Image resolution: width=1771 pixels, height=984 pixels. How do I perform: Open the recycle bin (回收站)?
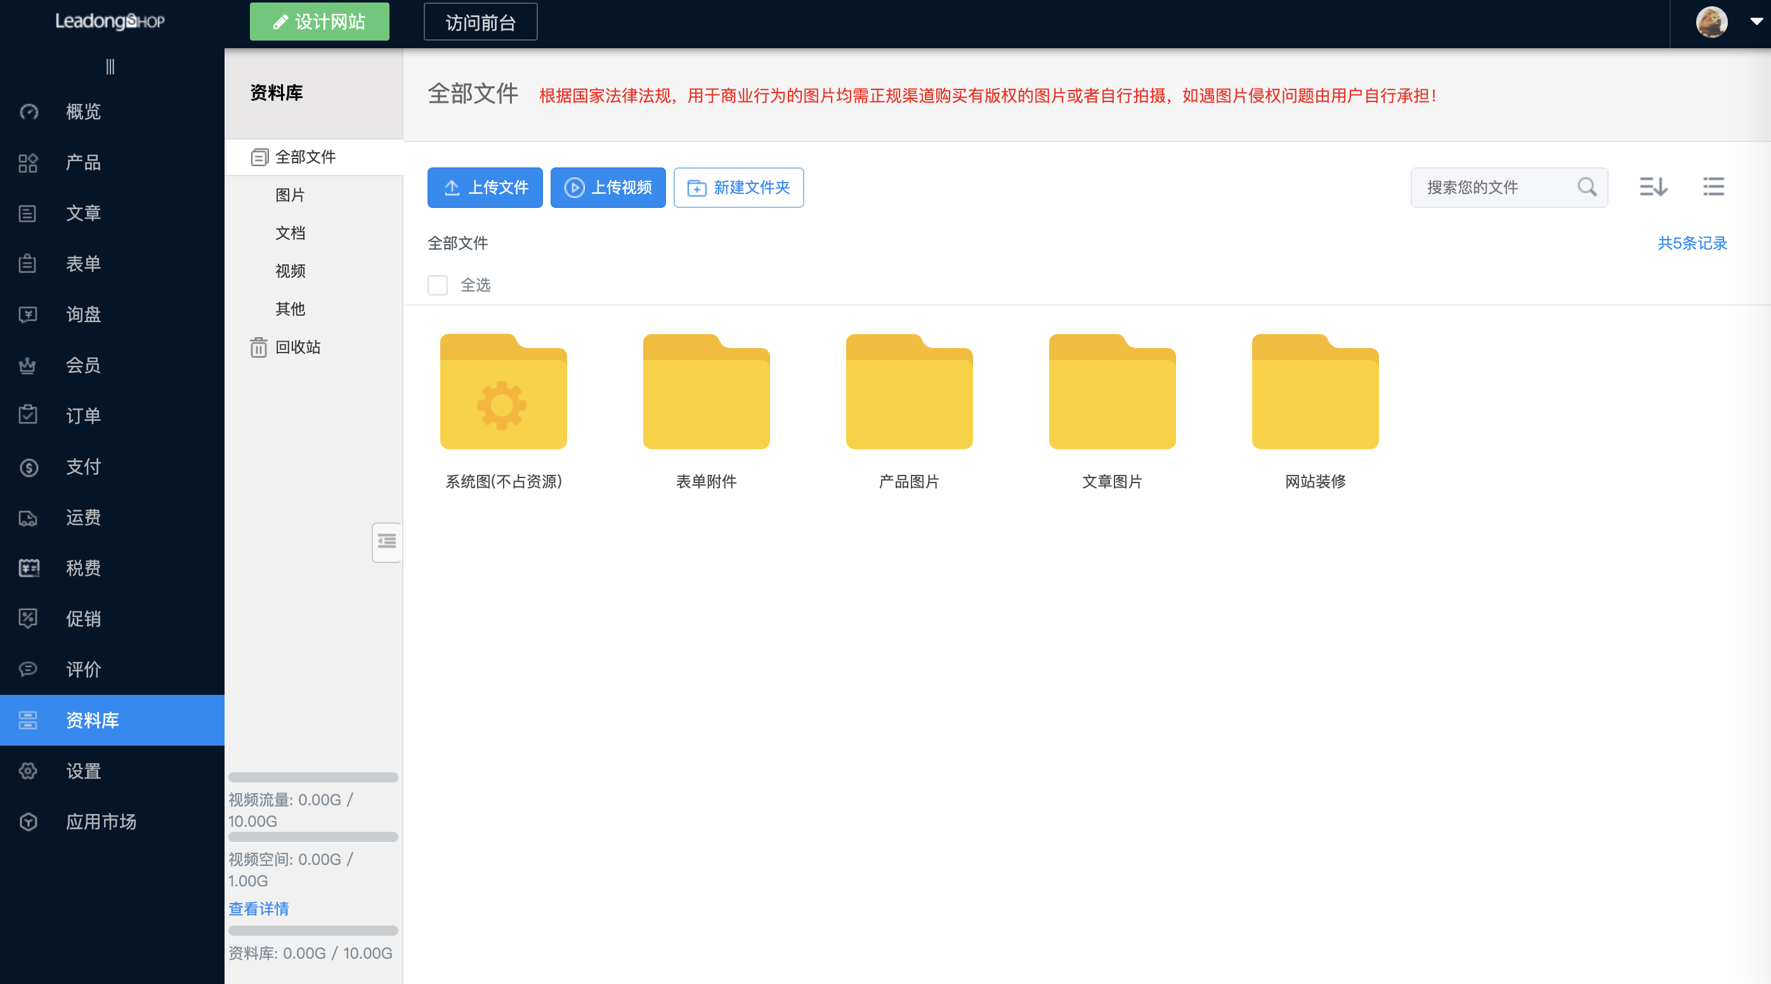[297, 347]
